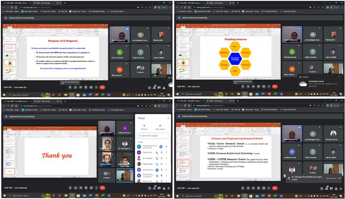The image size is (345, 199).
Task: Click Add people in the People panel
Action: [160, 128]
